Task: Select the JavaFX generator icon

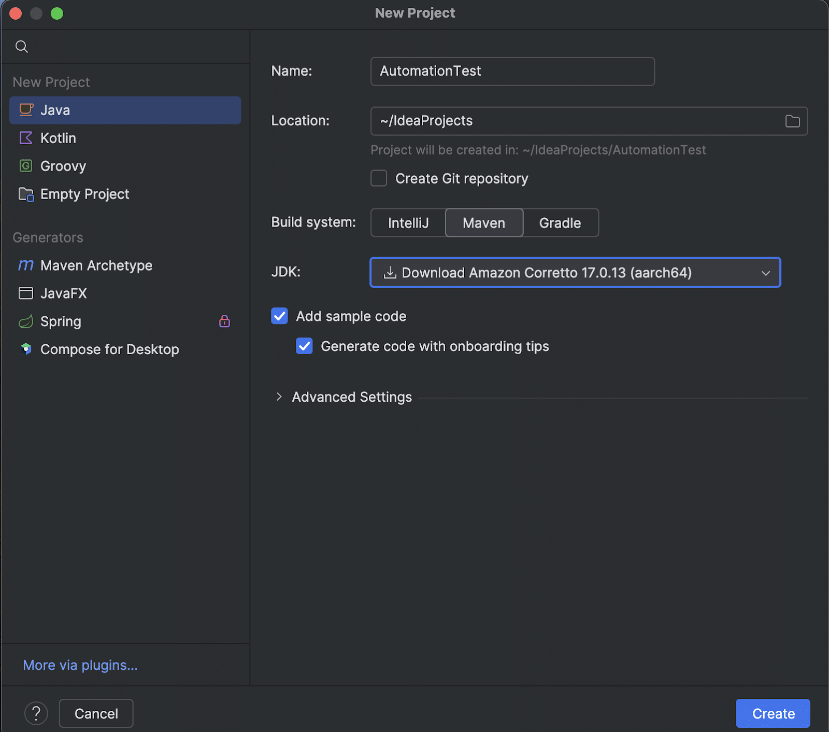Action: point(26,293)
